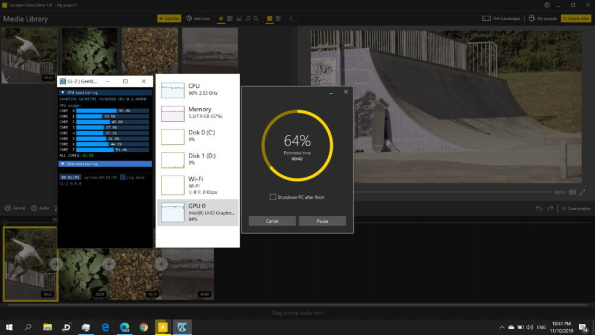Image resolution: width=595 pixels, height=335 pixels.
Task: Select the Memory item in performance list
Action: click(x=198, y=113)
